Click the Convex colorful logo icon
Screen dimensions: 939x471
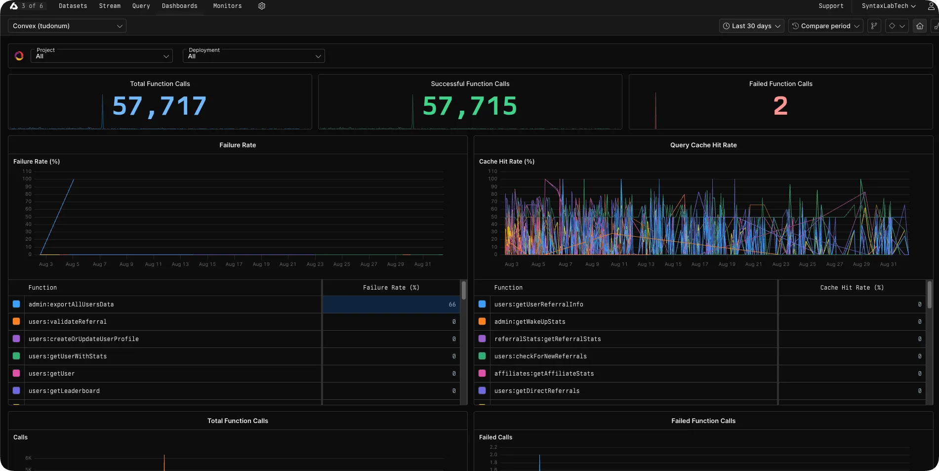(19, 56)
